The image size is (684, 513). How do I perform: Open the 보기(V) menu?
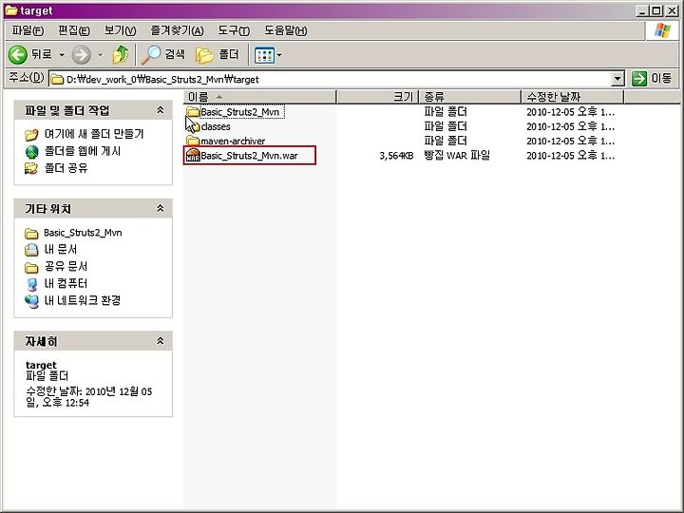pyautogui.click(x=120, y=30)
